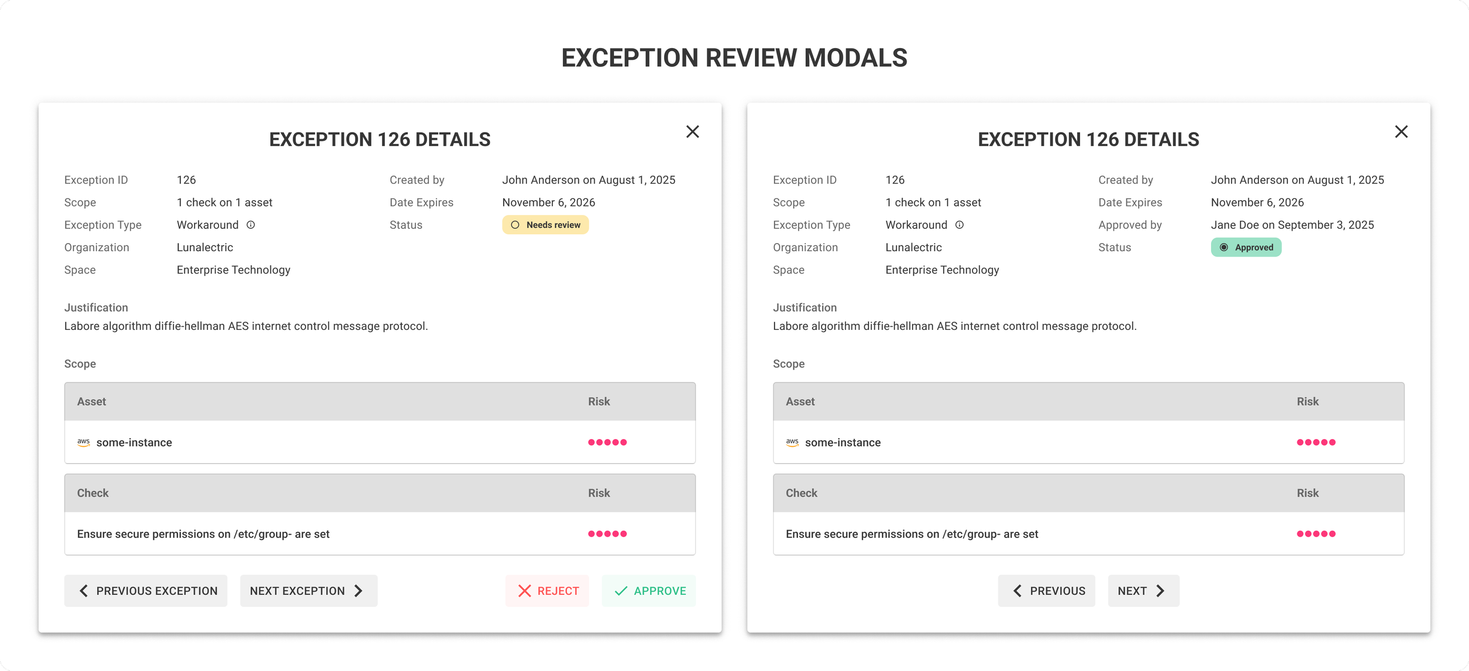Image resolution: width=1469 pixels, height=671 pixels.
Task: Click the /etc/group- check text in right modal
Action: (x=912, y=534)
